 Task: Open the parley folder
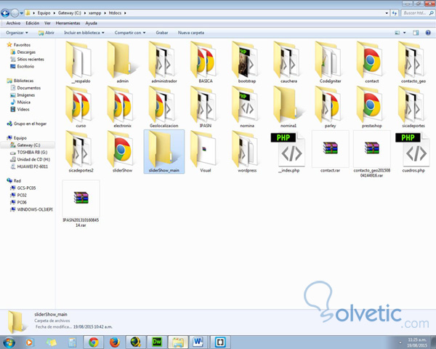(330, 107)
